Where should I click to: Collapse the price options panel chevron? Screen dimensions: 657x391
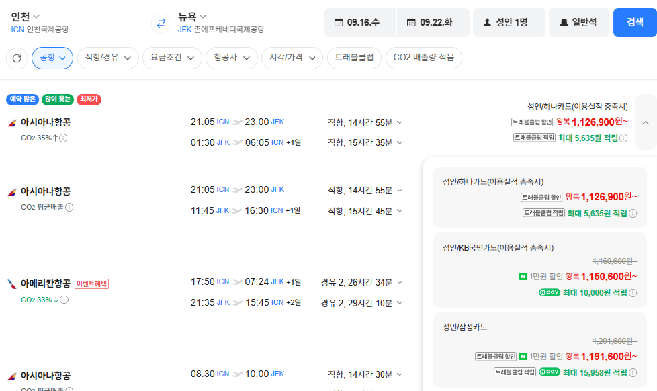click(646, 123)
